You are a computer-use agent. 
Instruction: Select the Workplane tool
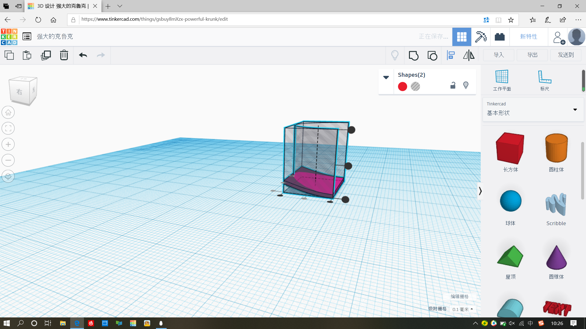tap(502, 80)
